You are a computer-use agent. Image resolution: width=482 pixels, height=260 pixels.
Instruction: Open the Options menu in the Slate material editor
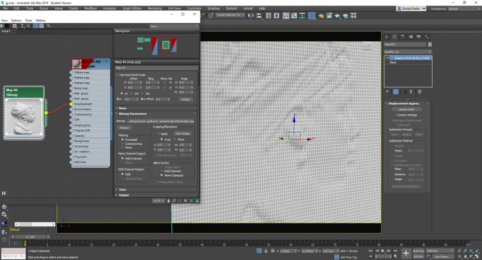[x=16, y=21]
